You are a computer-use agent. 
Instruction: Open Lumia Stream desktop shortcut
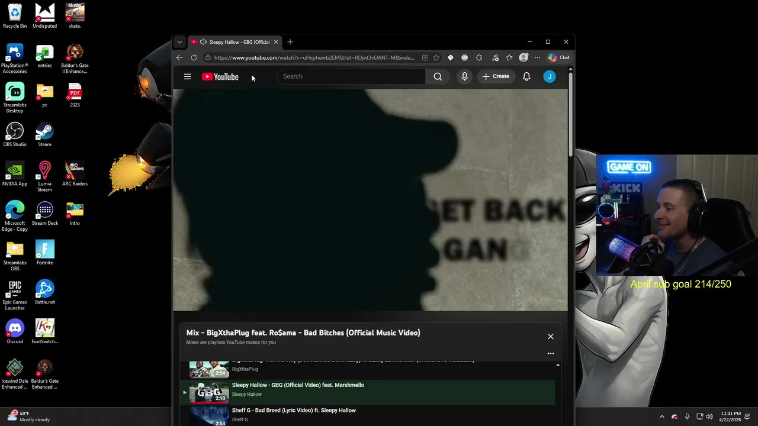coord(44,177)
